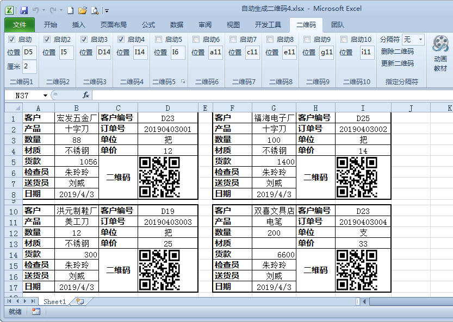Click the 二维码6 位置 field containing a11

[215, 52]
